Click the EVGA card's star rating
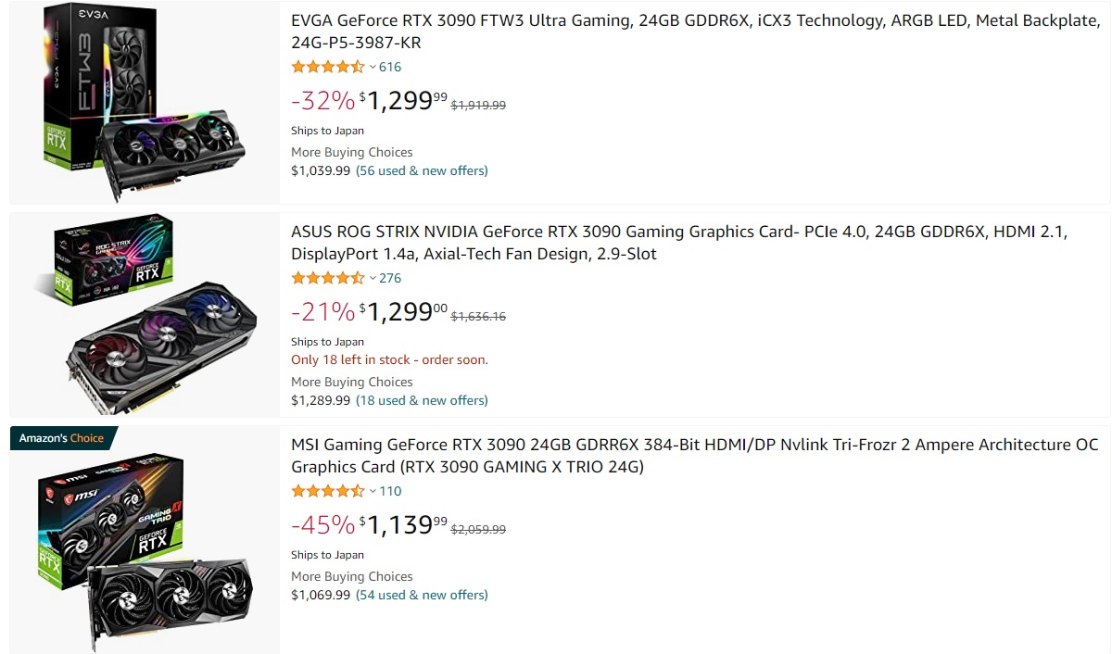Viewport: 1112px width, 654px height. [x=327, y=67]
